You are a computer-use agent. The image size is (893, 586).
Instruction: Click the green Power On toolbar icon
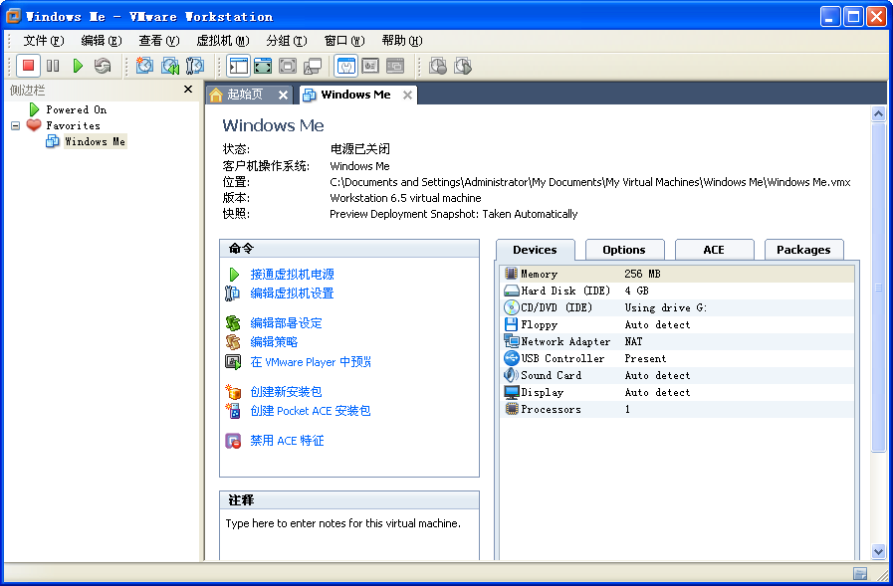tap(78, 66)
